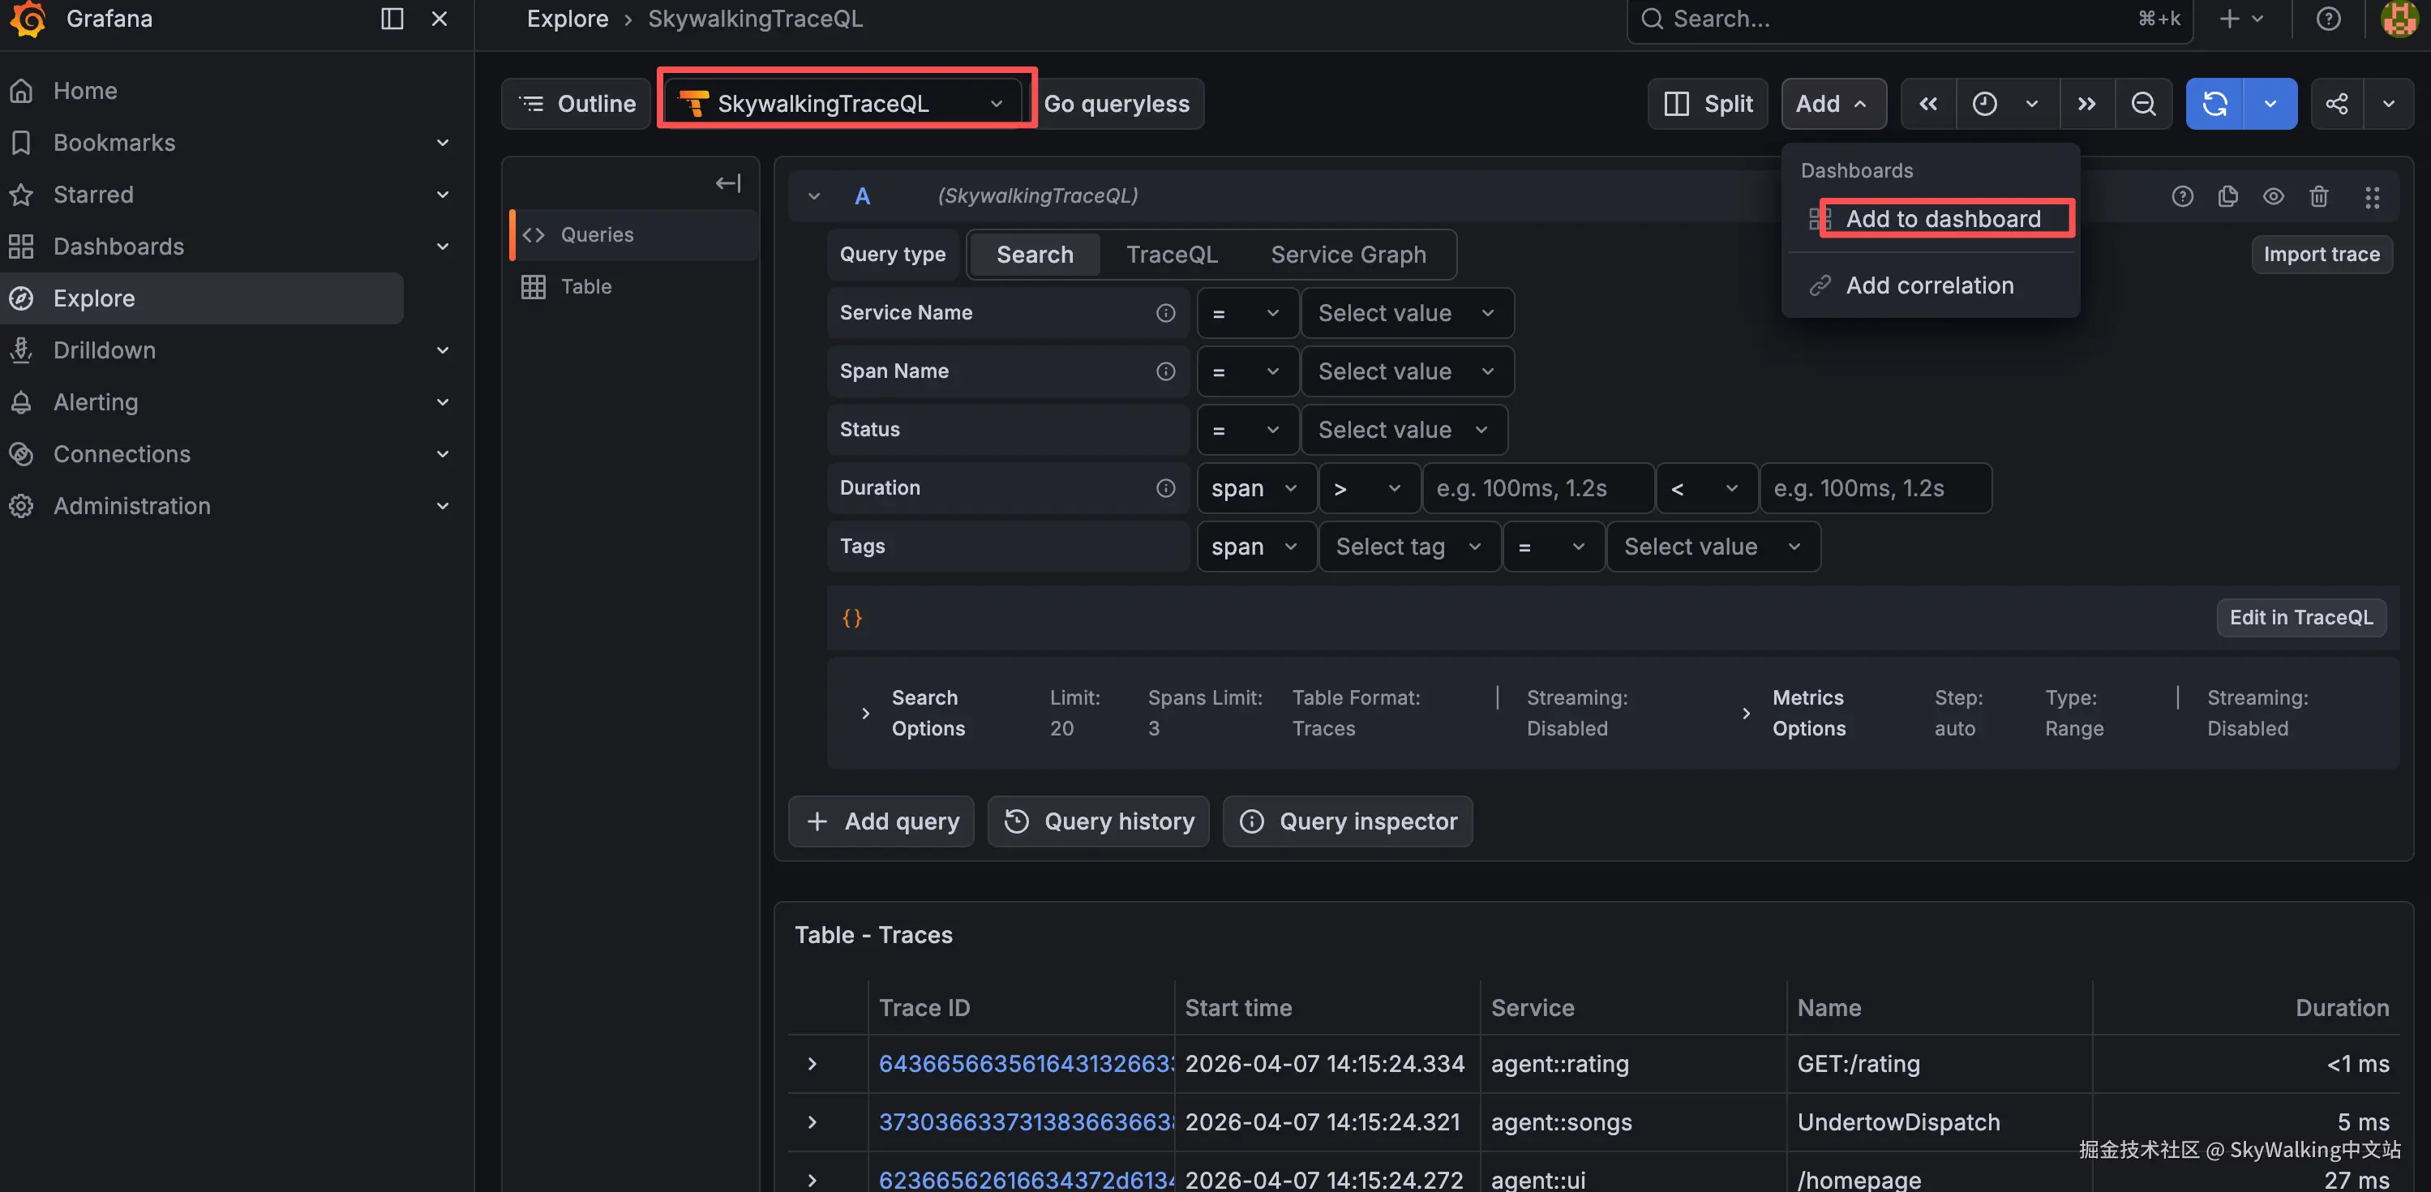2431x1192 pixels.
Task: Click the refresh query icon button
Action: coord(2214,104)
